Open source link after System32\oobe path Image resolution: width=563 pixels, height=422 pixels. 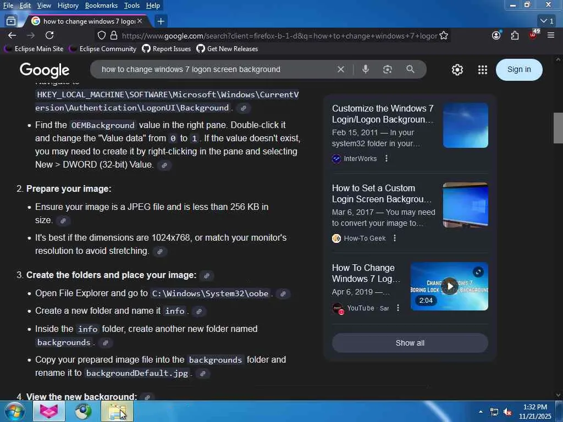pyautogui.click(x=283, y=294)
